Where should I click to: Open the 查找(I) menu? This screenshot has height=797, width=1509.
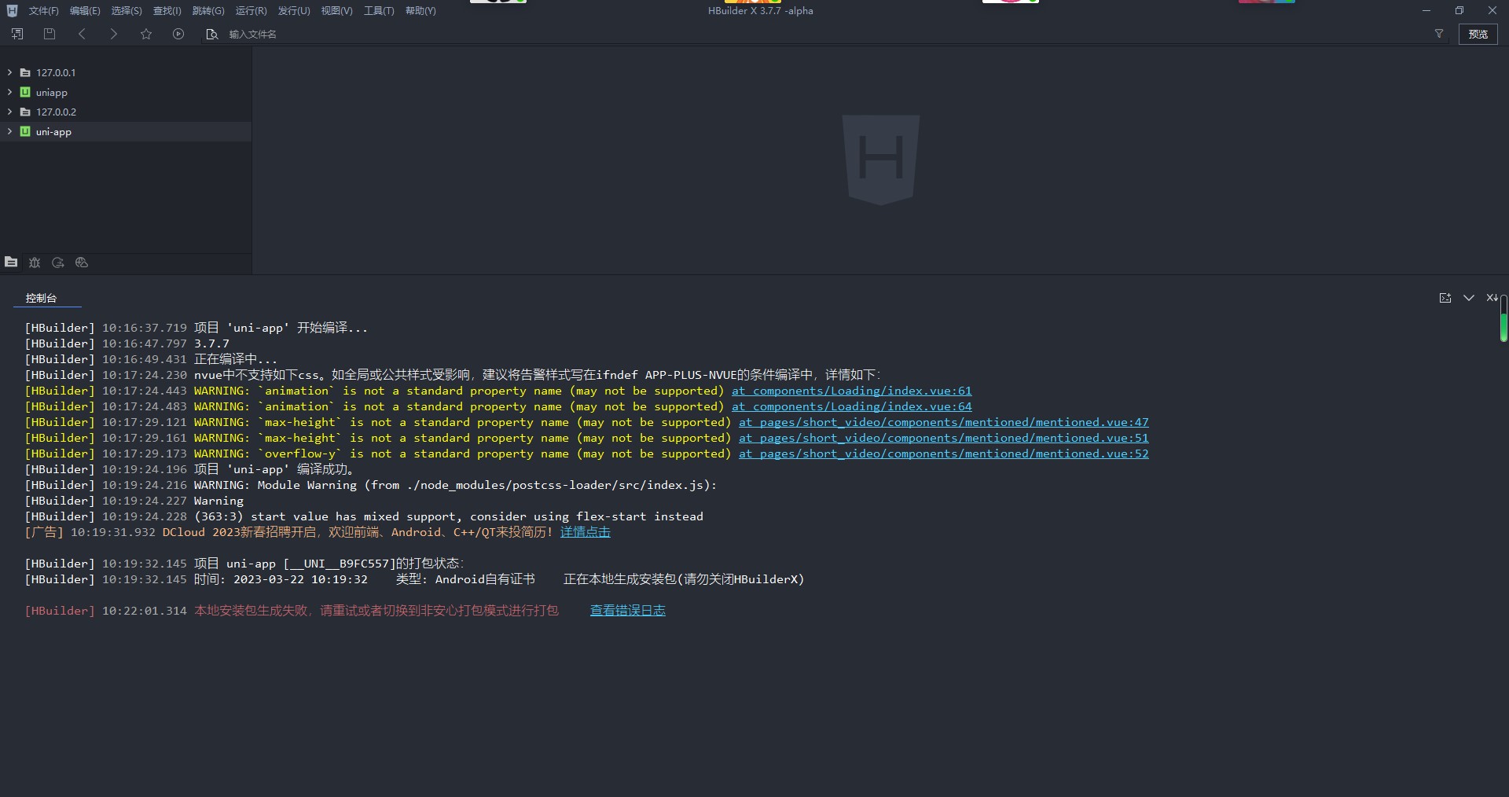tap(167, 11)
